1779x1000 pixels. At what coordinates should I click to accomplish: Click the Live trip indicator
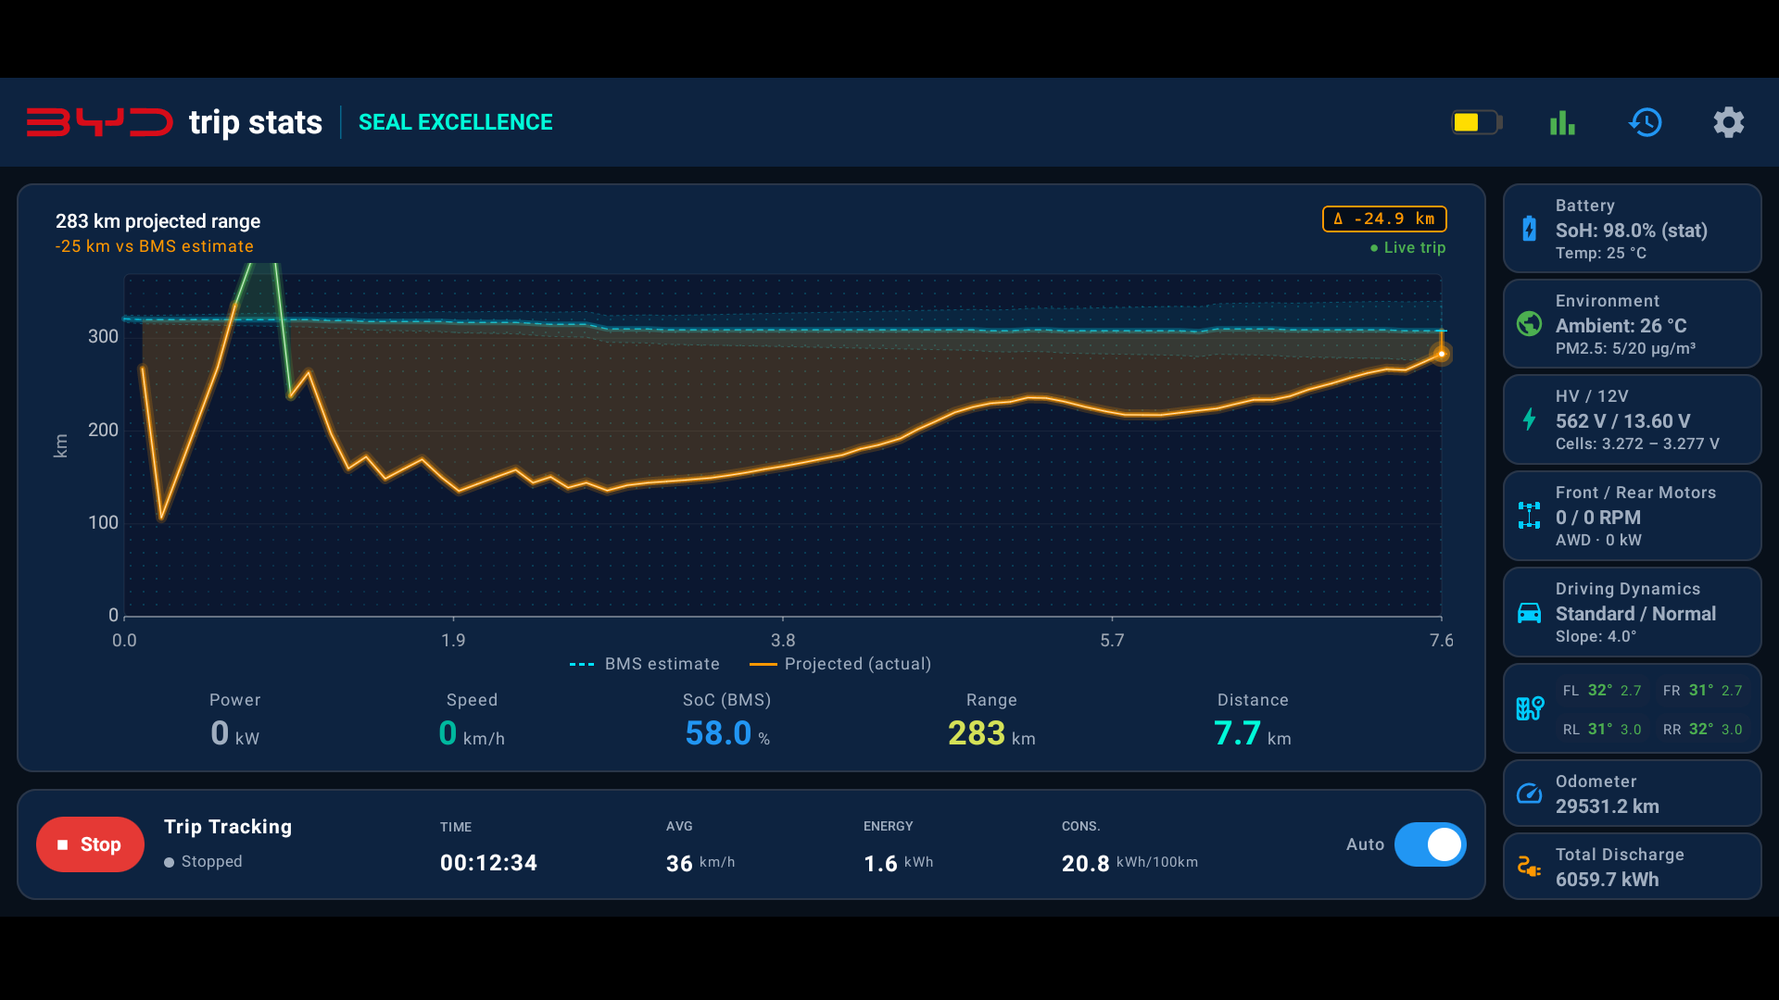pyautogui.click(x=1407, y=247)
